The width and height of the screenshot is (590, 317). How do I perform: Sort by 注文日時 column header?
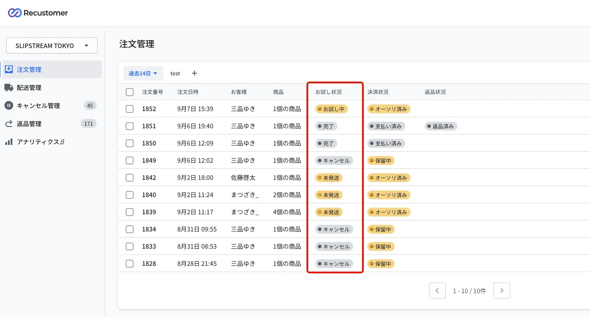[x=188, y=92]
